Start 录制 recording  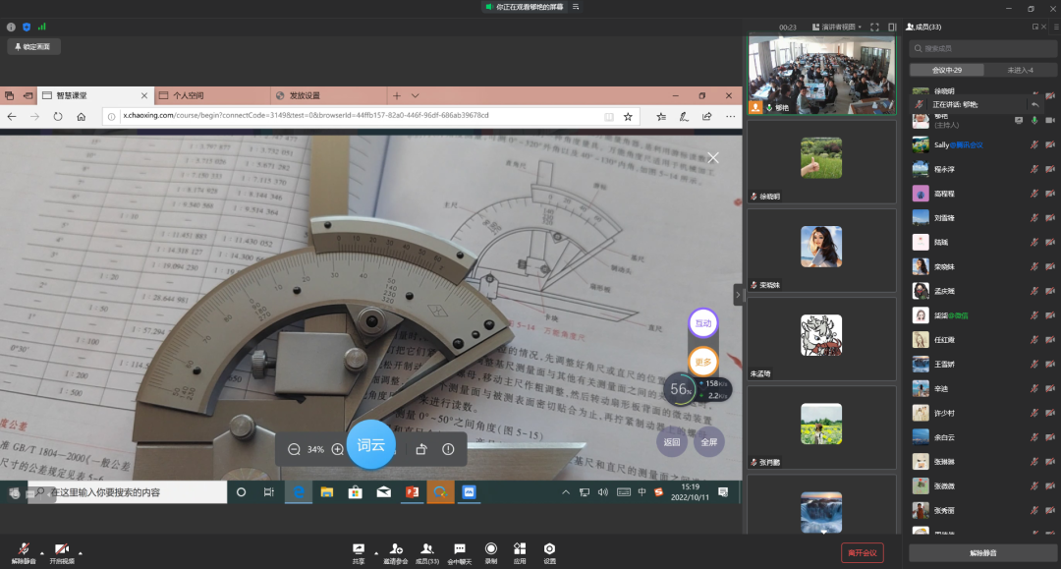[491, 552]
